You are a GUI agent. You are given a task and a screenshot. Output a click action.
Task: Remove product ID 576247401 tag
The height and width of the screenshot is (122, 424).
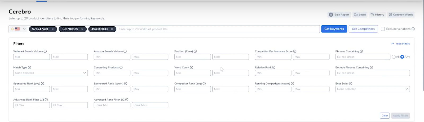point(53,29)
